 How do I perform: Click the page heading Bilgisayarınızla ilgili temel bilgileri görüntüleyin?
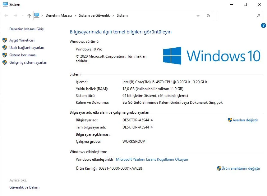[x=121, y=32]
